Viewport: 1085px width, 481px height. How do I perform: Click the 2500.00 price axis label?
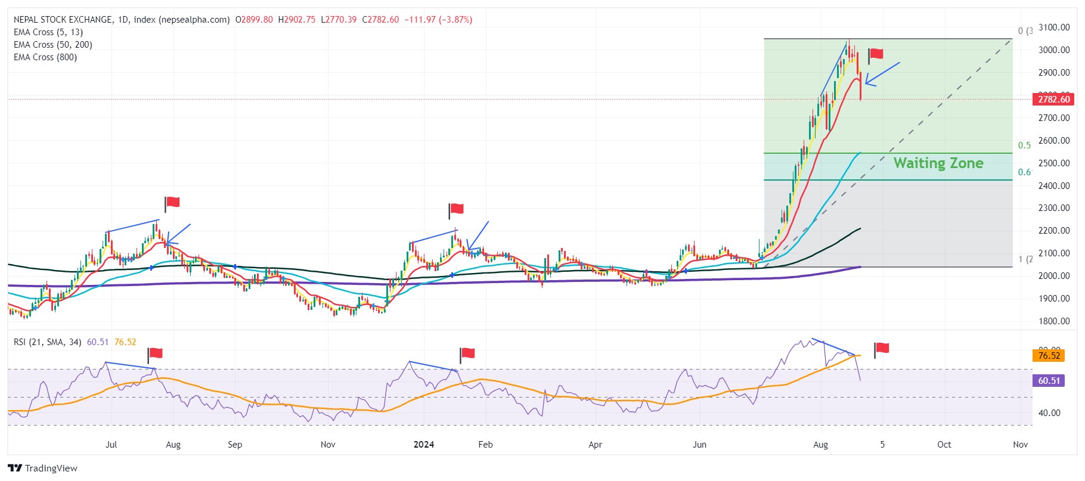click(x=1054, y=163)
